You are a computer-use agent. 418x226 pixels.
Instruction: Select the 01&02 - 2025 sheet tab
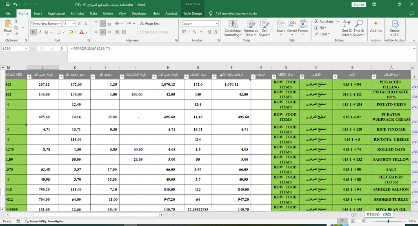(379, 214)
